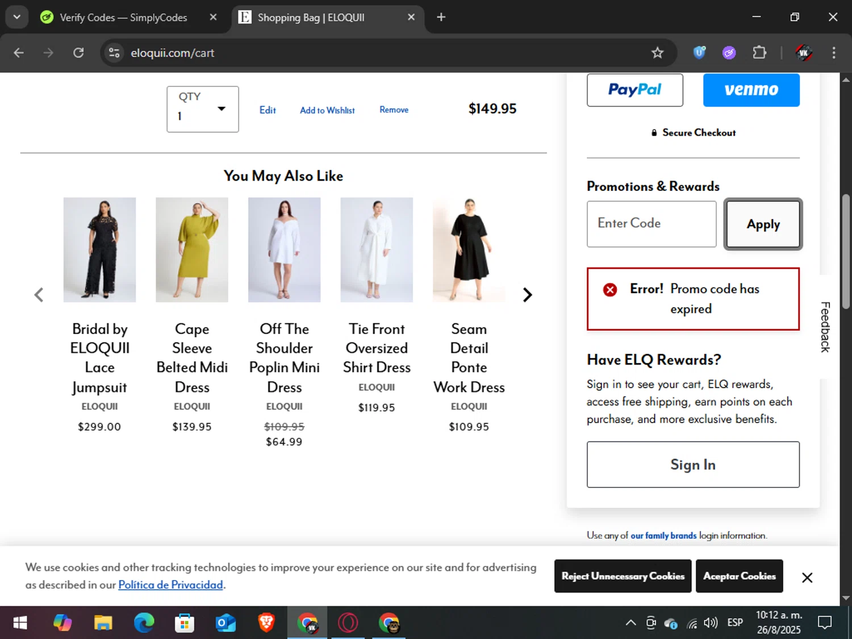Reject Unnecessary Cookies button
The height and width of the screenshot is (639, 852).
(x=623, y=576)
